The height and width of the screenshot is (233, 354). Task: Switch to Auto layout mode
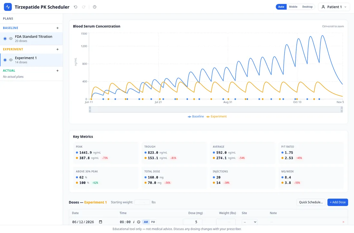[x=281, y=7]
